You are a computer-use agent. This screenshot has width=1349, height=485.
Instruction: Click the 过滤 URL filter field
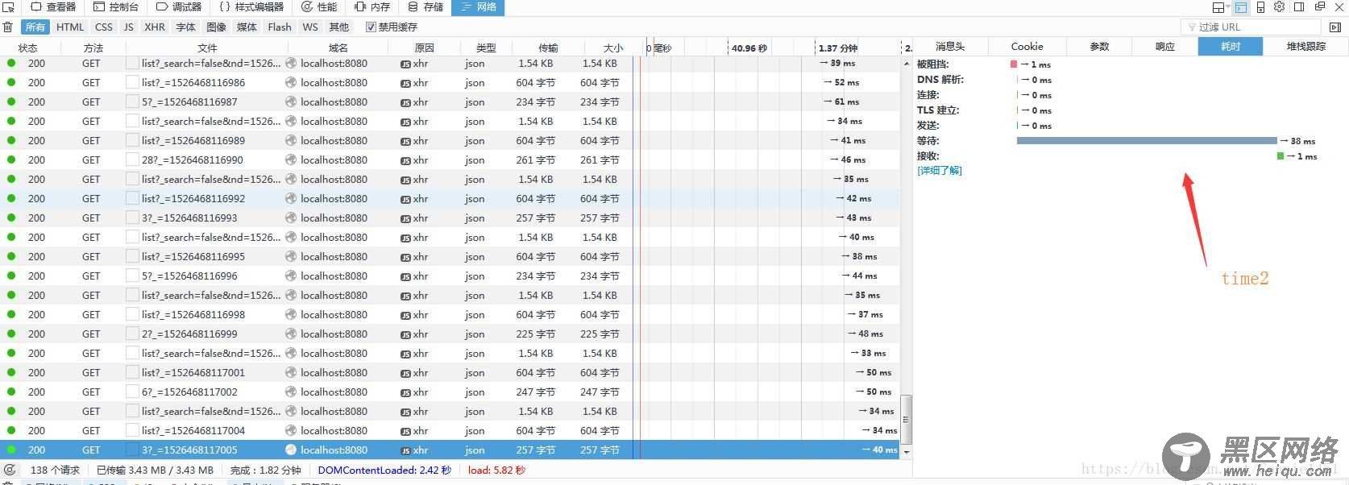point(1252,27)
